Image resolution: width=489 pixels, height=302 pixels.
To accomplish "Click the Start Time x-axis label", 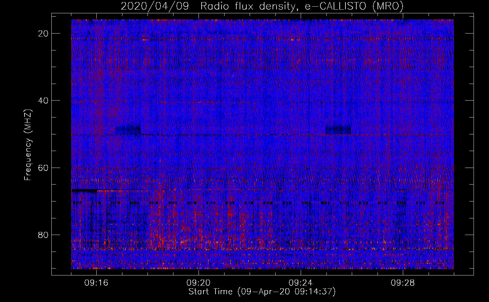I will [x=262, y=292].
